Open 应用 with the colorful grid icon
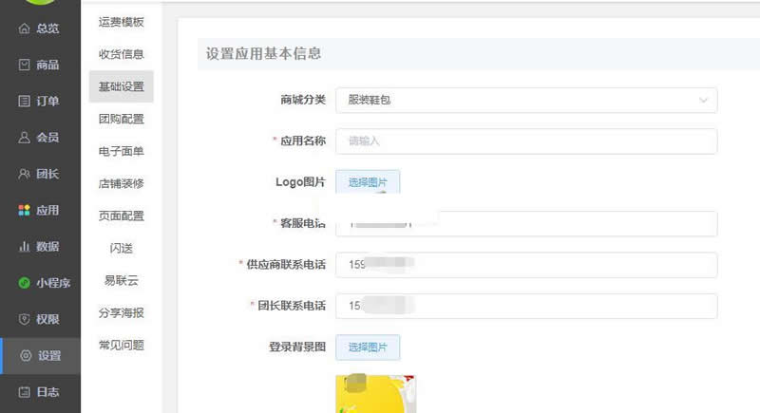Viewport: 760px width, 413px height. click(x=25, y=210)
